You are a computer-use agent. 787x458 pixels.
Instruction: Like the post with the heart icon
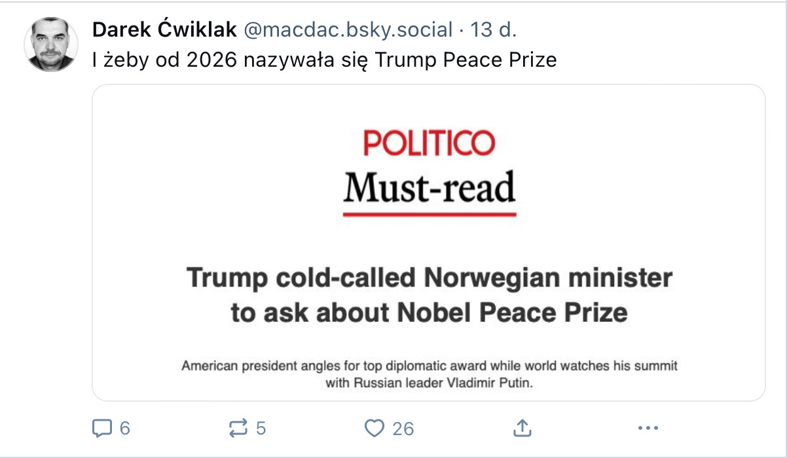pos(374,429)
